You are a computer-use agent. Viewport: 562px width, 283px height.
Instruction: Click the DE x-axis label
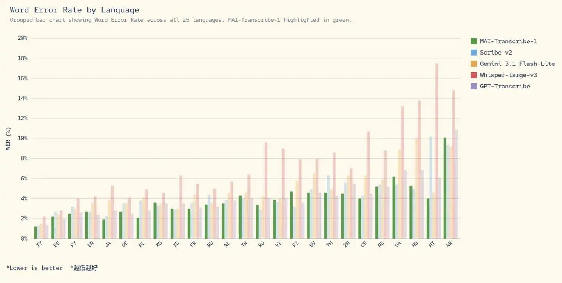(x=125, y=244)
